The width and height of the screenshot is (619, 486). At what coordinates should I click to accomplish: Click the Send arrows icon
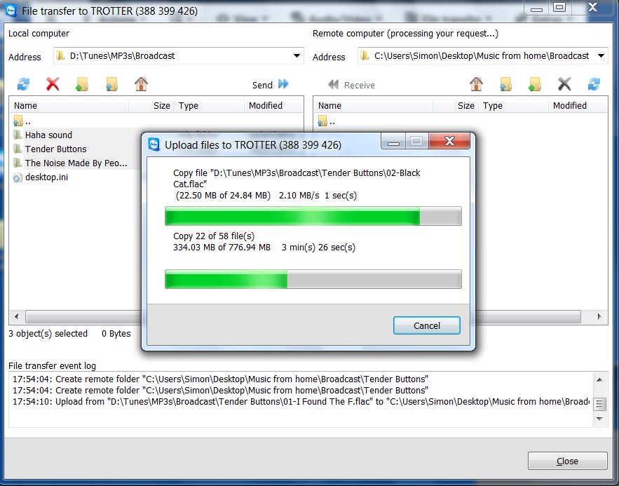coord(283,83)
